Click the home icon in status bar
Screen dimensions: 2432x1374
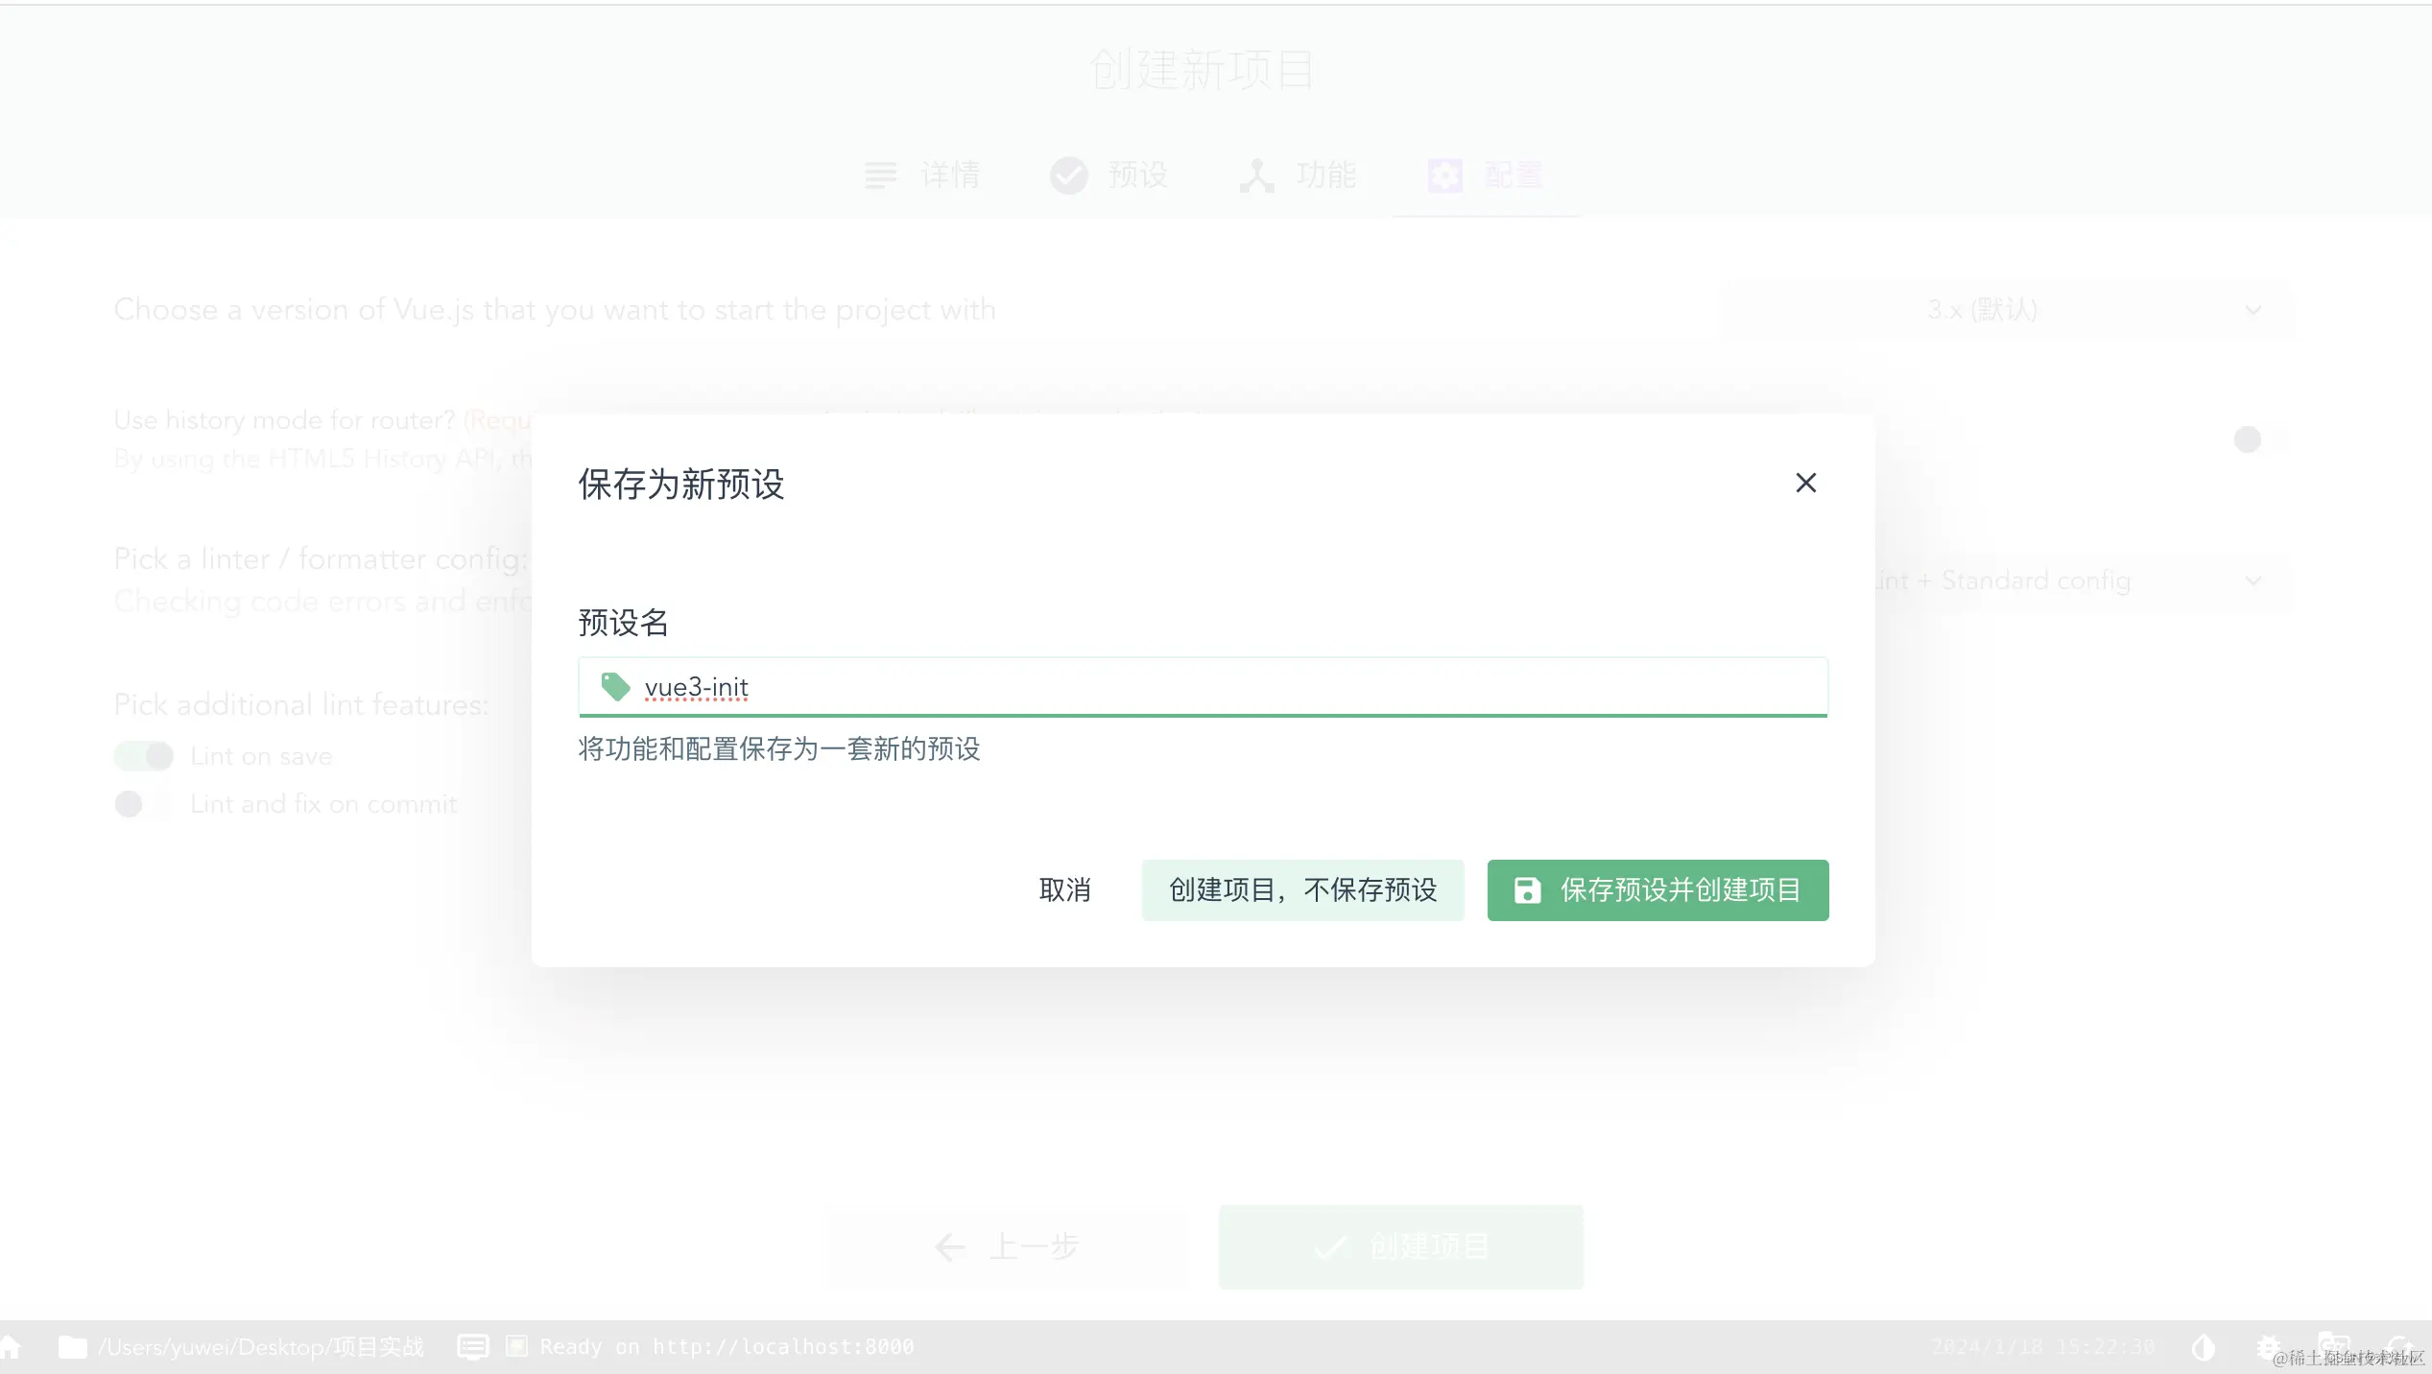(11, 1346)
